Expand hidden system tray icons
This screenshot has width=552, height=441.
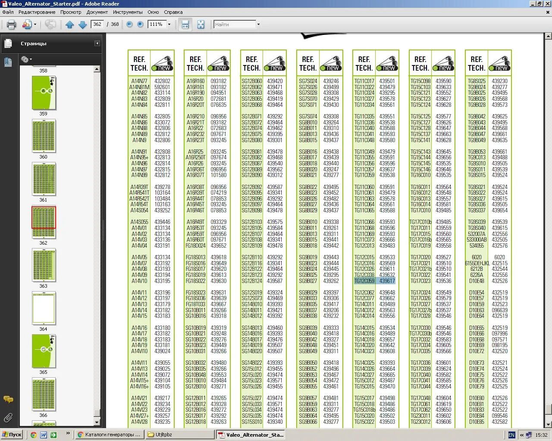point(522,435)
